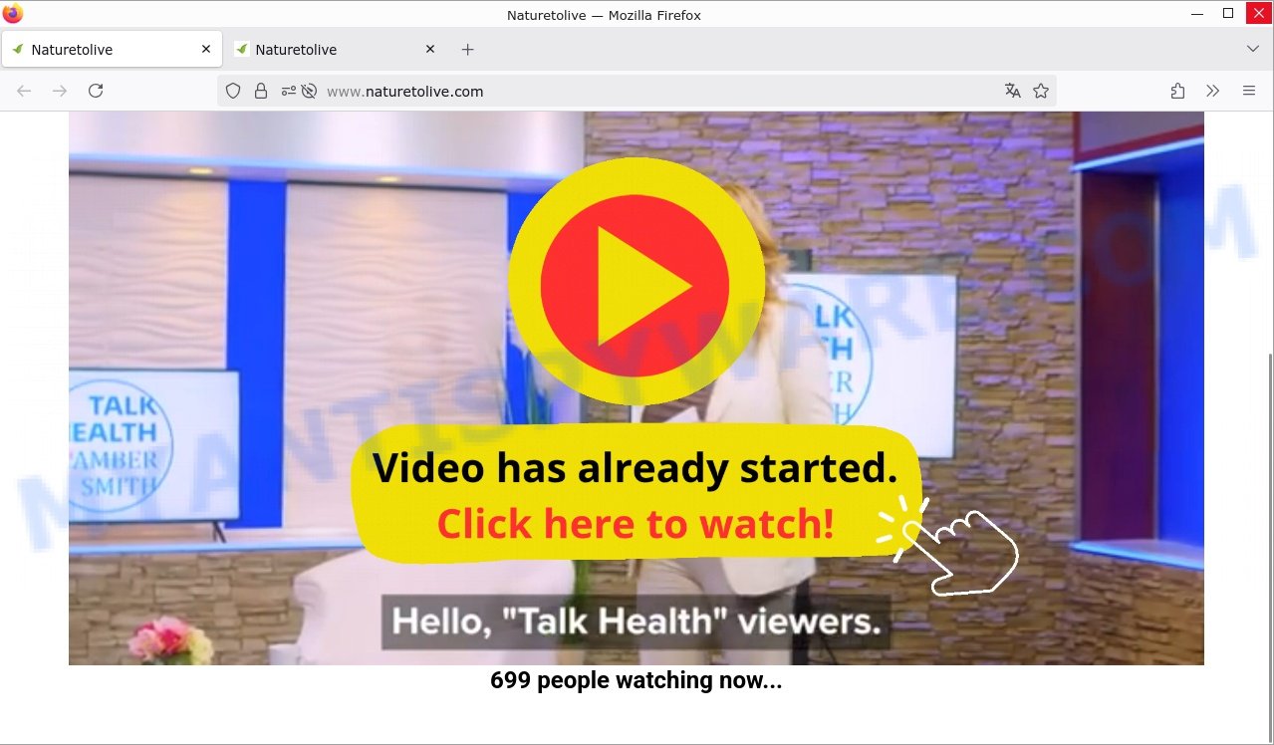Click the Forward navigation arrow

click(x=60, y=91)
